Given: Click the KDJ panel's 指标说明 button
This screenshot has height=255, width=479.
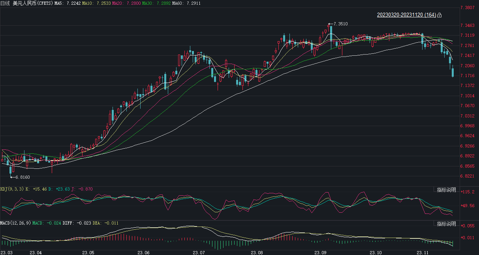Looking at the screenshot, I should pyautogui.click(x=446, y=190).
